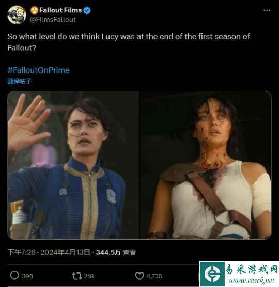Viewport: 279px width, 287px height.
Task: Click the www.easck.net watermark URL
Action: [252, 280]
